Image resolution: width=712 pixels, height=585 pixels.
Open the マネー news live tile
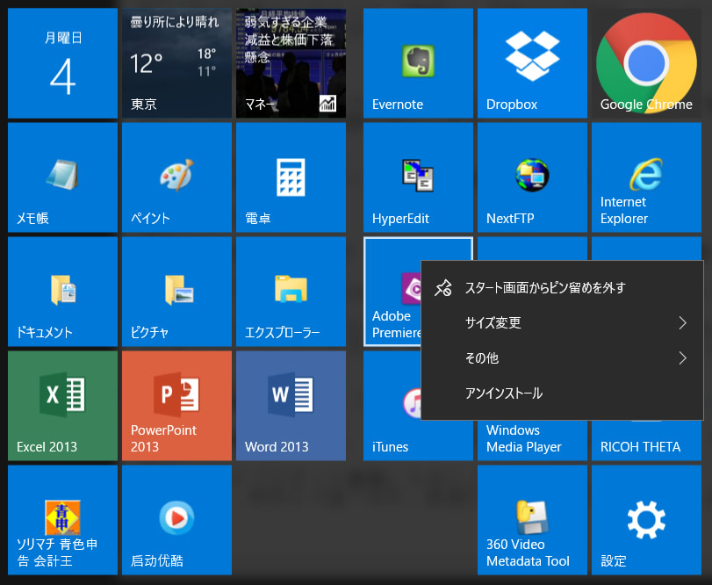tap(291, 63)
